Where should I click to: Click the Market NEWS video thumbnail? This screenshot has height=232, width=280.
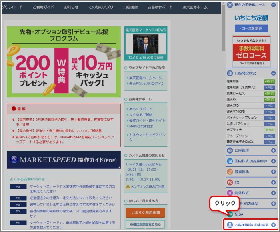(x=146, y=44)
